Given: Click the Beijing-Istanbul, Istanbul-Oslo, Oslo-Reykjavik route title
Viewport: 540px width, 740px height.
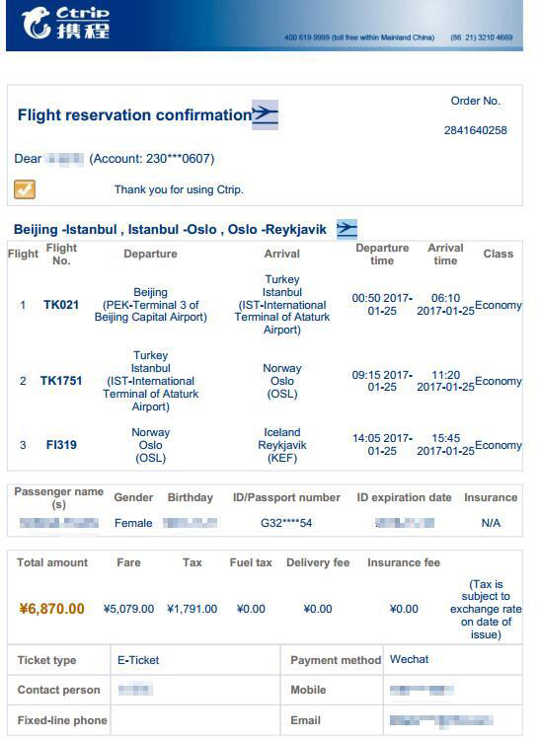Looking at the screenshot, I should click(170, 229).
